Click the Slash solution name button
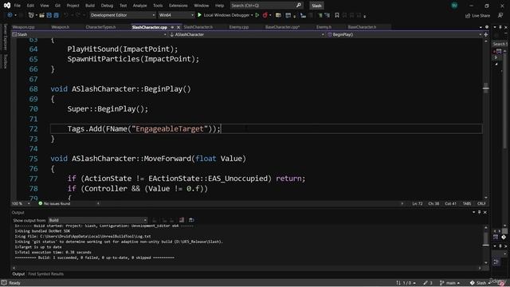 point(316,6)
